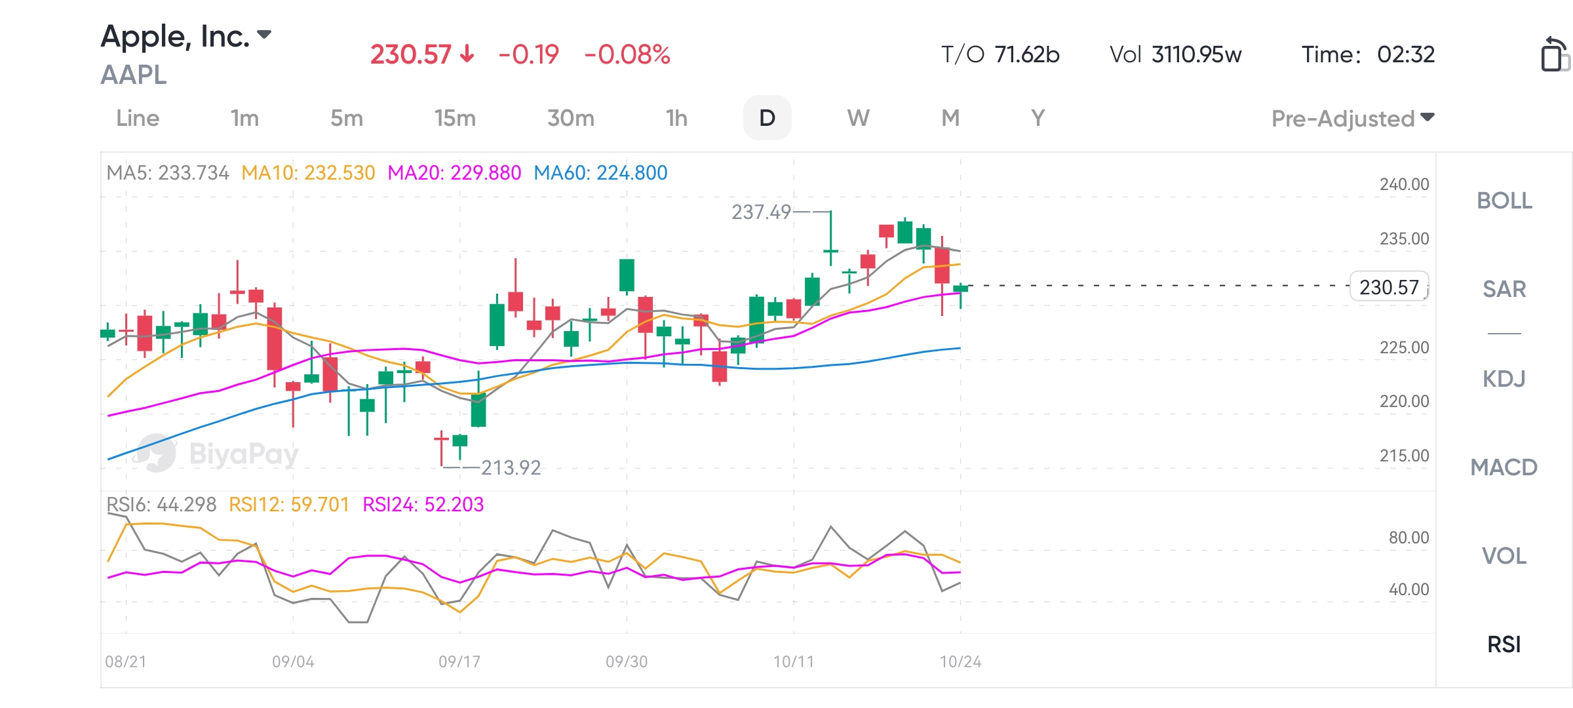Click the T/O 71.62b turnover value
1573x708 pixels.
coord(1000,54)
